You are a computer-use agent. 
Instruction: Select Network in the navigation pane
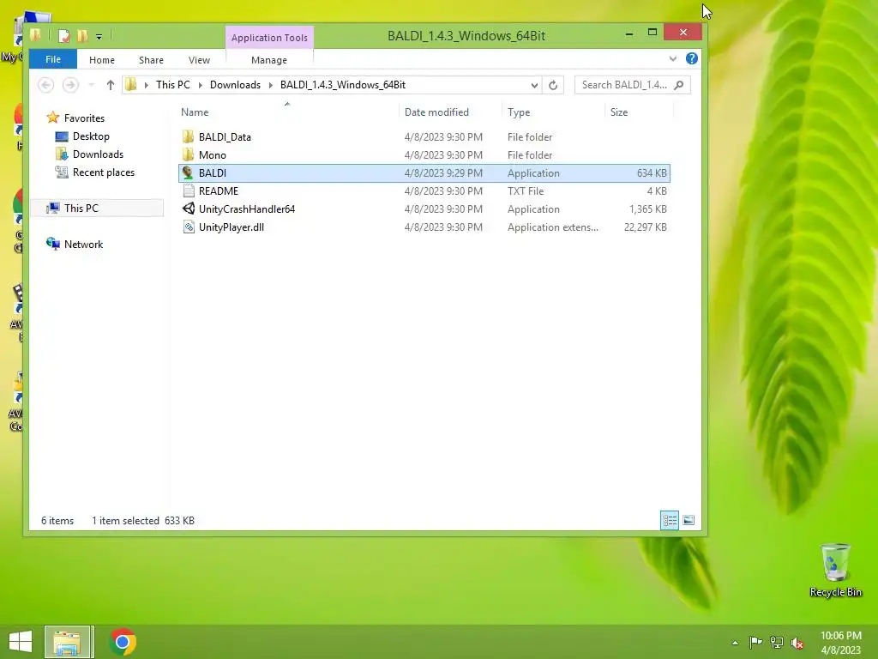[x=83, y=244]
